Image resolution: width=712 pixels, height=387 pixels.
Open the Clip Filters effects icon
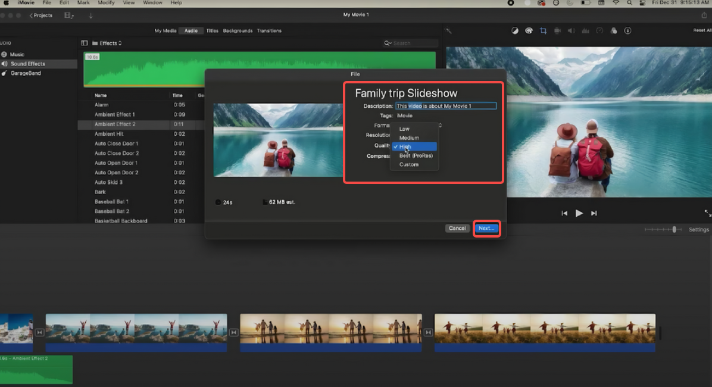(x=614, y=30)
